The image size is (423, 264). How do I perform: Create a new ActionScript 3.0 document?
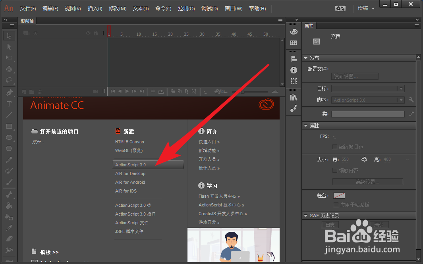click(148, 165)
